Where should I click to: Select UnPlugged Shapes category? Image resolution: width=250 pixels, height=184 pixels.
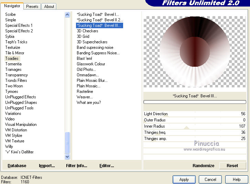click(21, 102)
